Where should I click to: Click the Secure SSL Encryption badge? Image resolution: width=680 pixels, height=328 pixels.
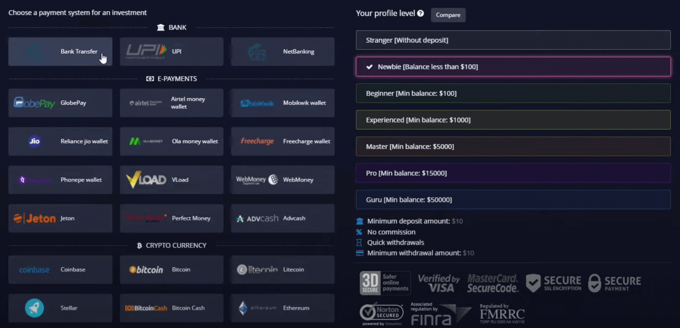point(553,283)
